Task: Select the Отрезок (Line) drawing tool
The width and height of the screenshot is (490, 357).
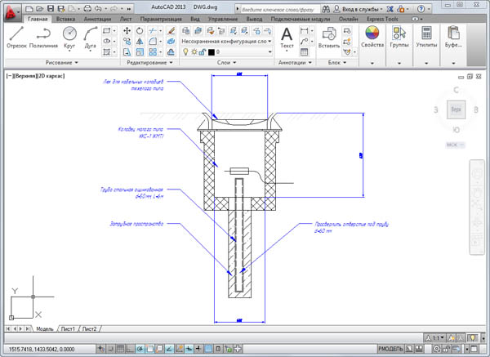Action: [16, 36]
